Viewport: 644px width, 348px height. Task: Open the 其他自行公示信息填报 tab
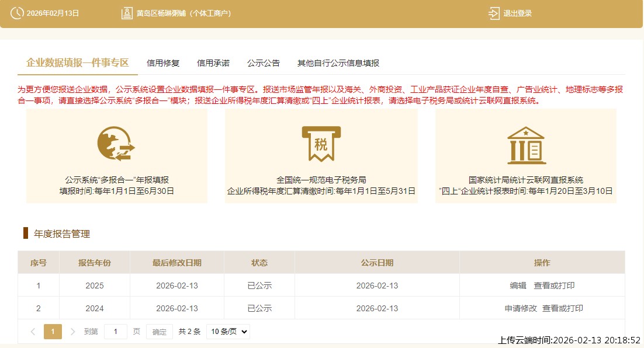click(338, 62)
